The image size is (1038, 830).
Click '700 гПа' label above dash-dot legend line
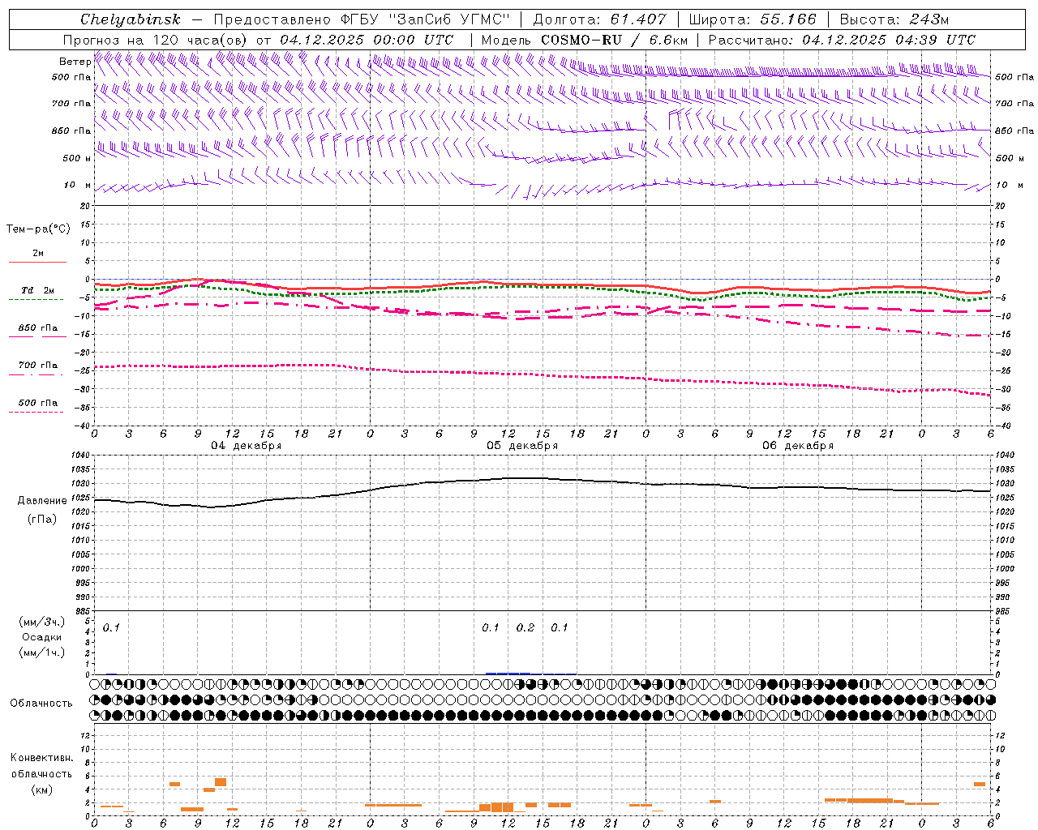(38, 365)
